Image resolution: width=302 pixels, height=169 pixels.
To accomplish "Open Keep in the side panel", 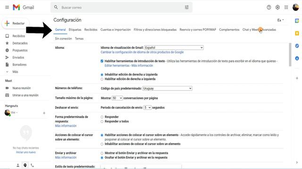I will click(297, 33).
